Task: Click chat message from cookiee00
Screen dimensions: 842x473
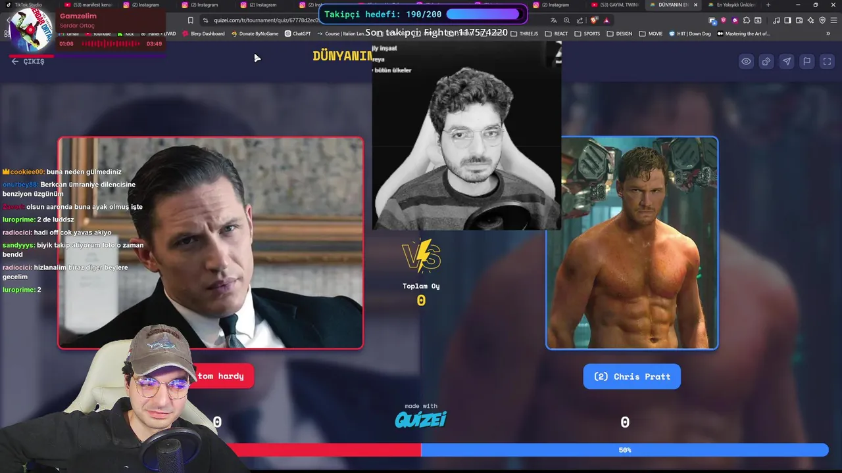Action: [x=62, y=171]
